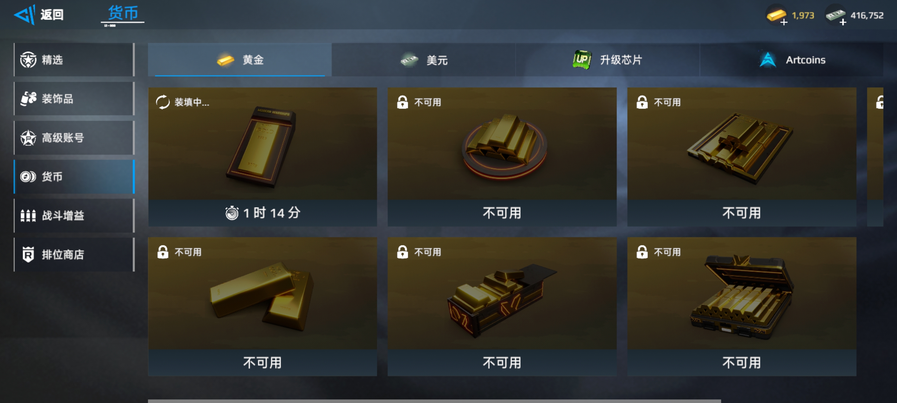The height and width of the screenshot is (403, 897).
Task: Open 高级账号 sidebar category
Action: 74,138
